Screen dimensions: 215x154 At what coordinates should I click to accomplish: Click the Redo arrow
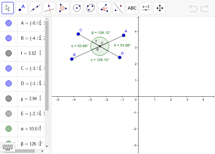205,8
